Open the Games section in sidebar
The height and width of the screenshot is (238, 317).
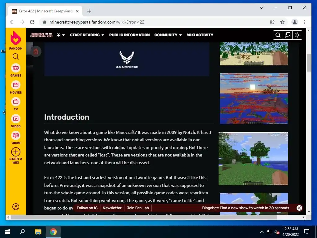16,70
